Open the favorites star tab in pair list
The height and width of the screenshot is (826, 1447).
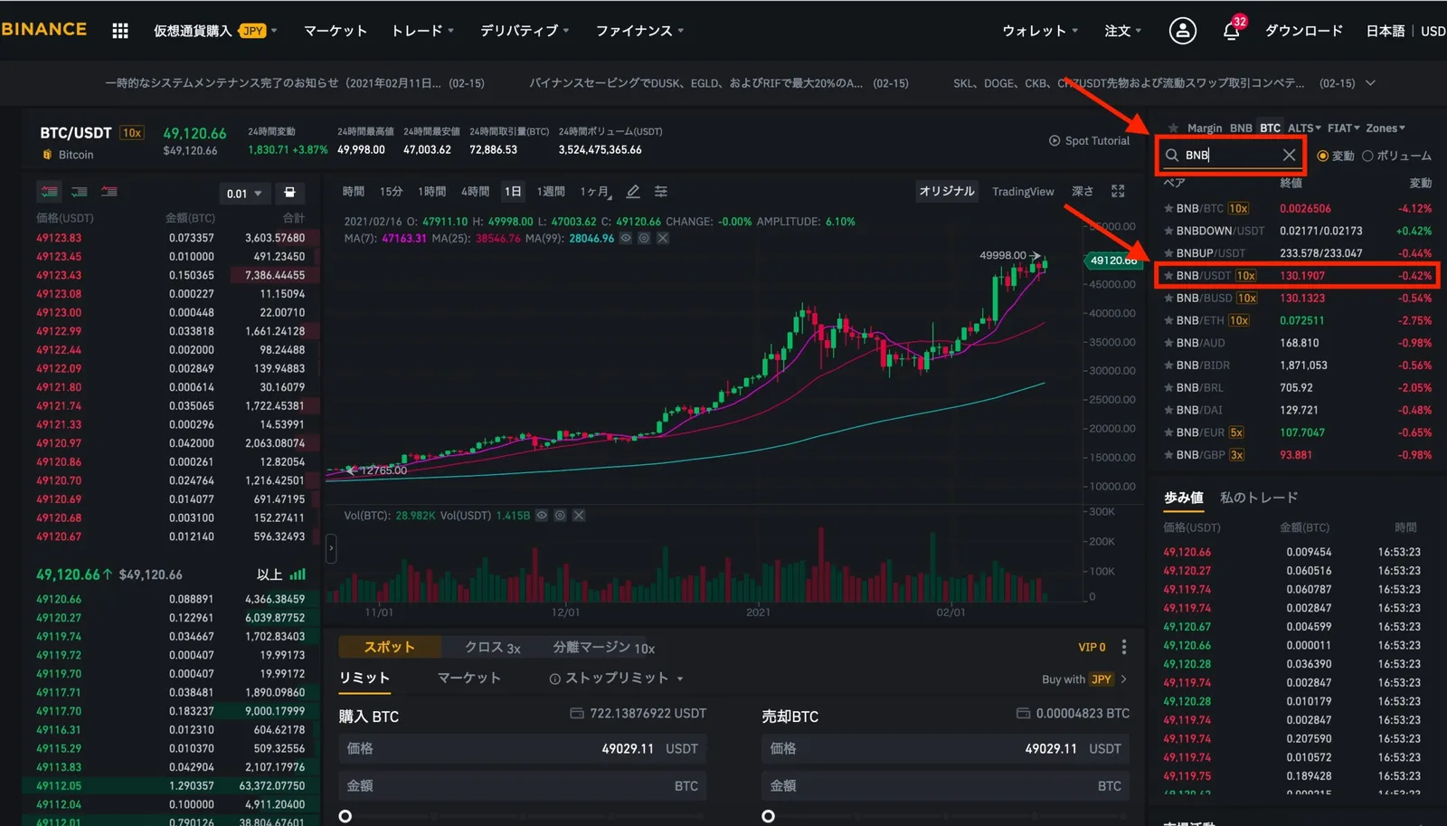click(x=1173, y=128)
